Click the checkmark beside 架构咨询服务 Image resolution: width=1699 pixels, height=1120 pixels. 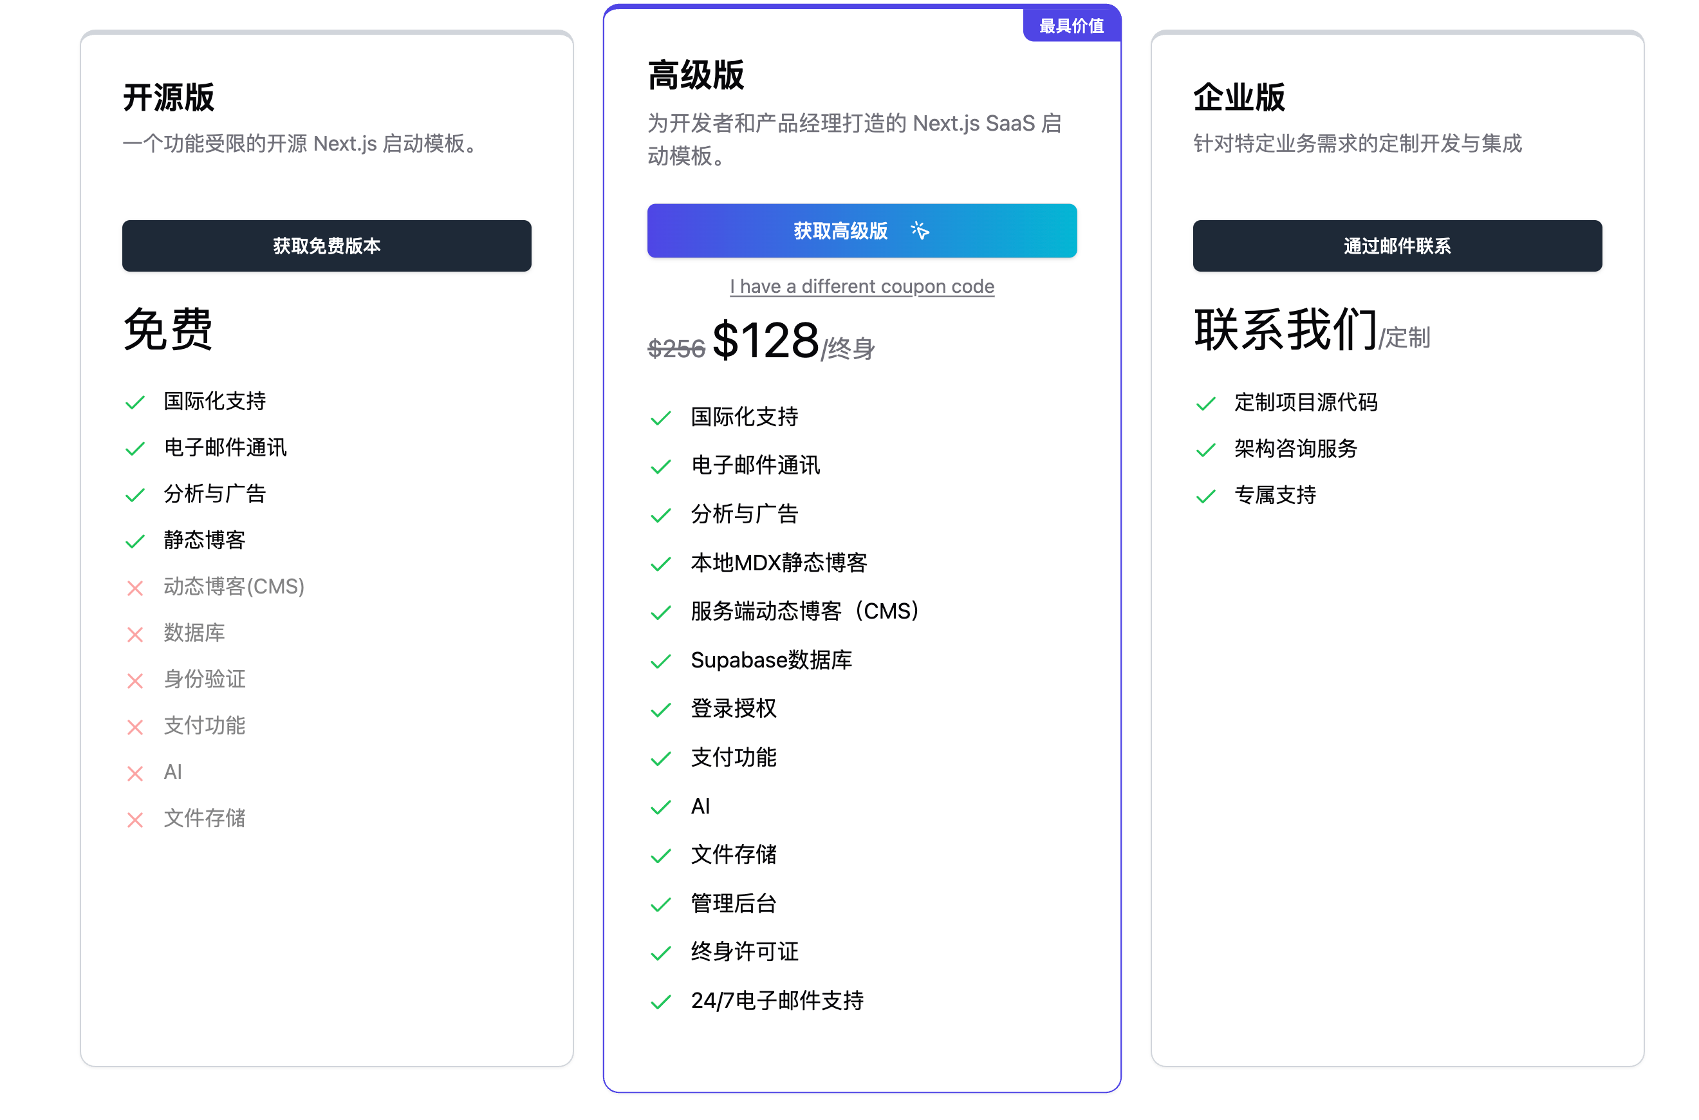tap(1205, 449)
